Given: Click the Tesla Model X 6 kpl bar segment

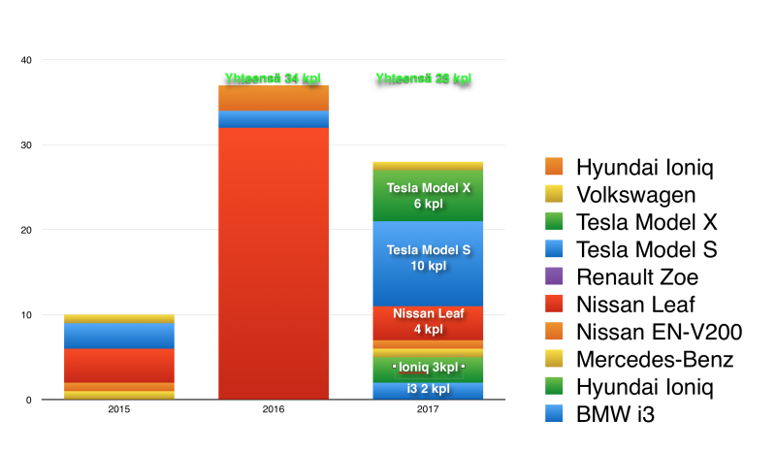Looking at the screenshot, I should (428, 195).
